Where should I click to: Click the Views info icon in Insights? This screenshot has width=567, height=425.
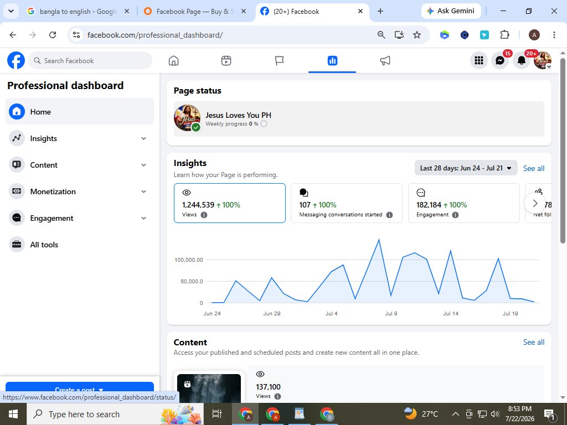coord(204,215)
